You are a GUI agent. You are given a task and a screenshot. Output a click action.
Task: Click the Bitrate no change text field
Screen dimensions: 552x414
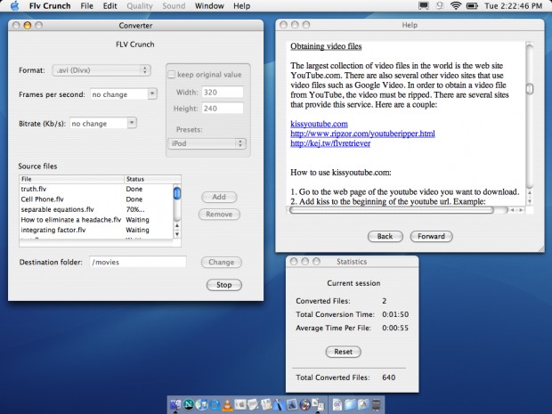click(98, 123)
